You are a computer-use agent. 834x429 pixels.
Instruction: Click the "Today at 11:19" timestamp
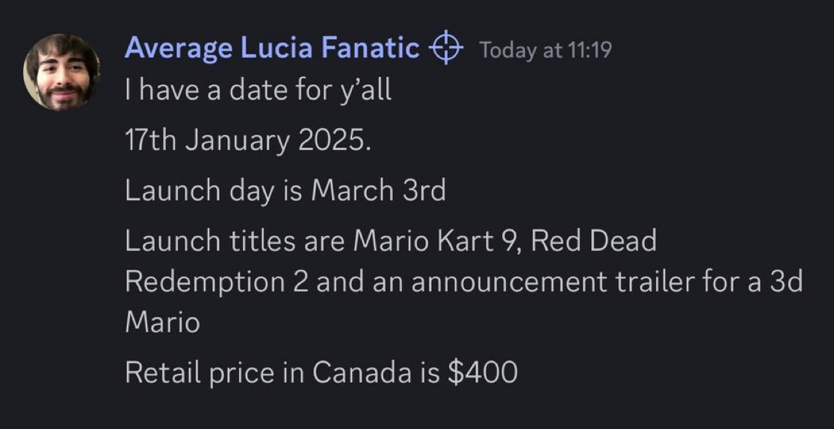(x=545, y=50)
